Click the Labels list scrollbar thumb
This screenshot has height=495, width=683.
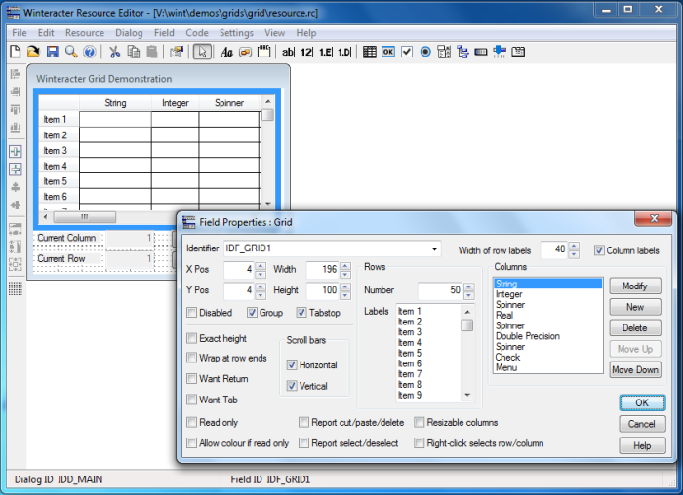[x=467, y=324]
